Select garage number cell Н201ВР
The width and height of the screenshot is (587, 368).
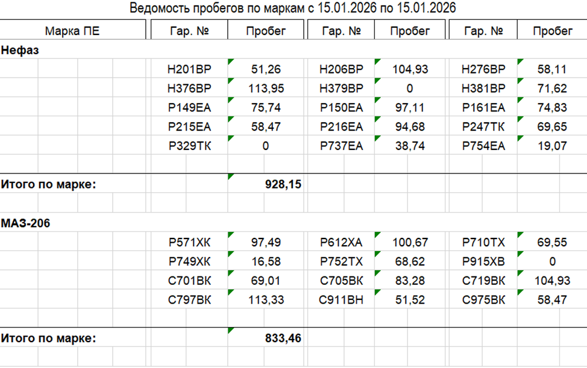click(189, 70)
